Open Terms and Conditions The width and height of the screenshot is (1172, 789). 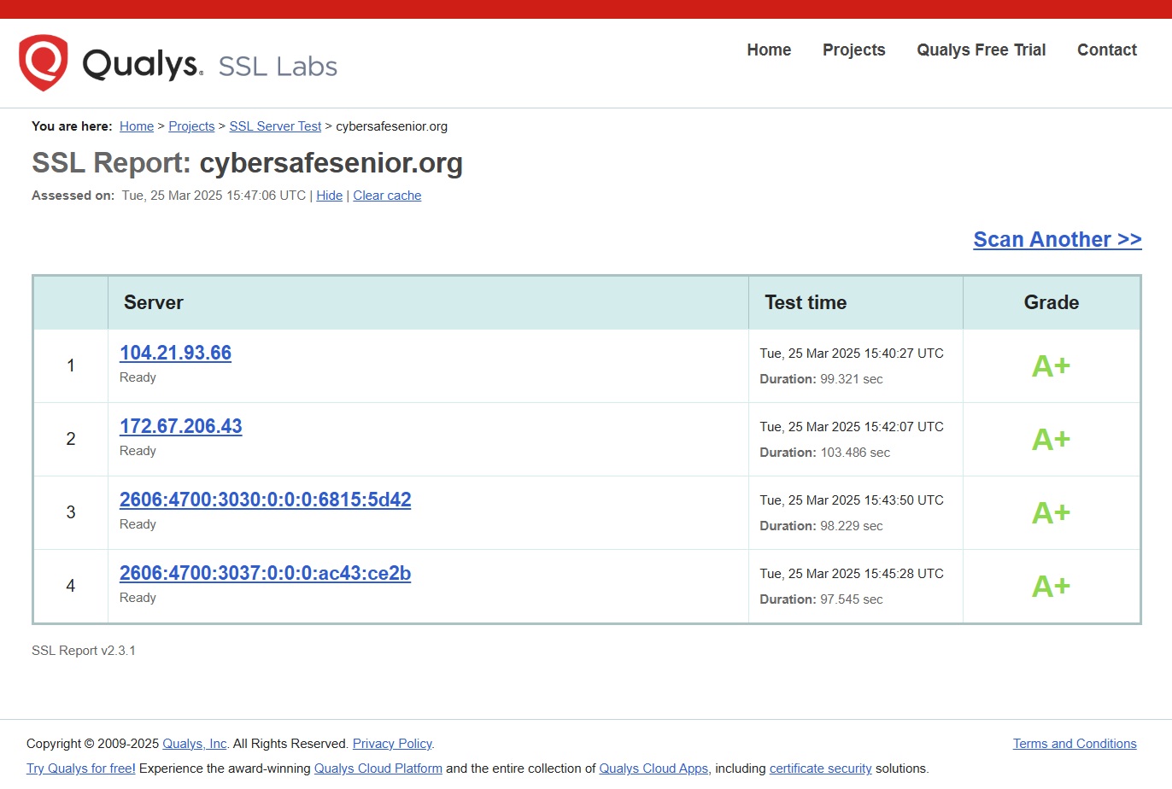tap(1075, 743)
